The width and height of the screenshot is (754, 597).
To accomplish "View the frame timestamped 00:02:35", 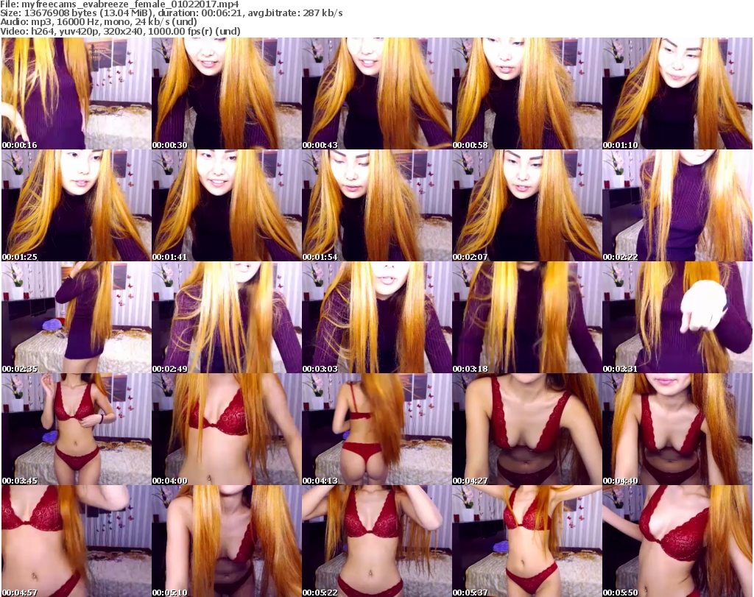I will (76, 317).
